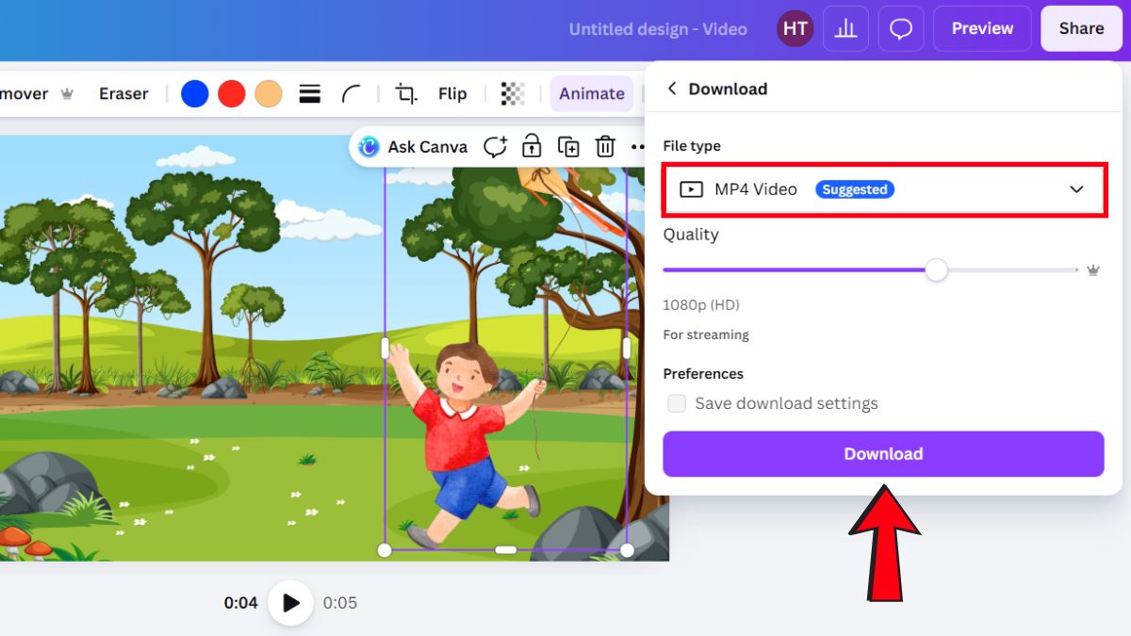Select Flip in the toolbar
The image size is (1131, 636).
[x=451, y=93]
